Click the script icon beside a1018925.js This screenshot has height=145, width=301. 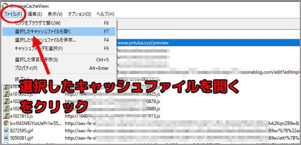pos(6,94)
